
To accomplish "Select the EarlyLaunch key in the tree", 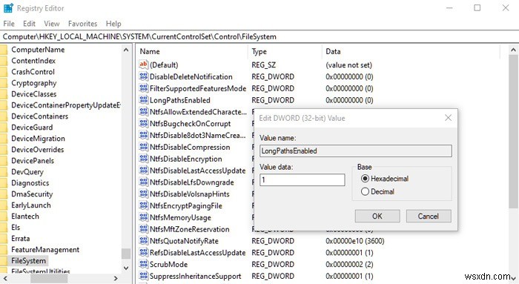I will [x=31, y=205].
